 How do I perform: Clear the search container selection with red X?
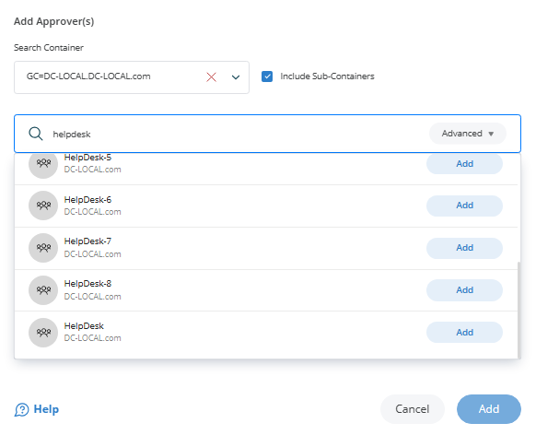pos(211,76)
